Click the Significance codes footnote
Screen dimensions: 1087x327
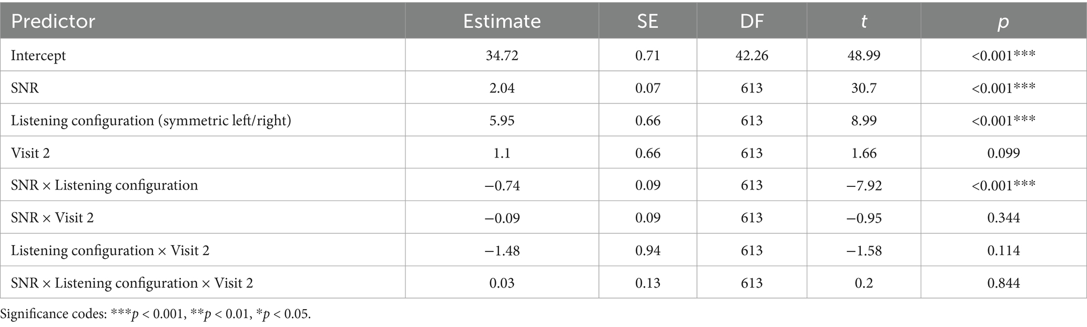coord(156,314)
